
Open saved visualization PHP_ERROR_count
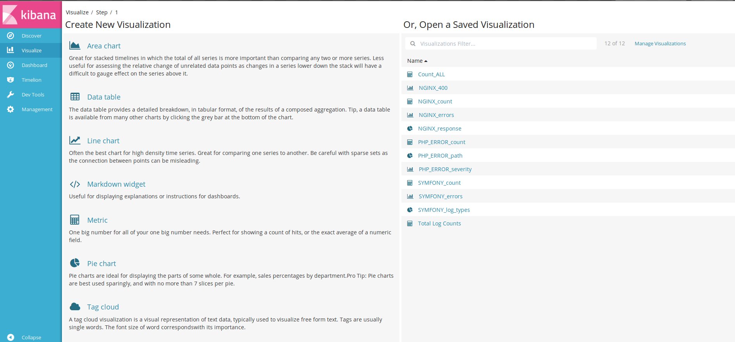point(442,142)
